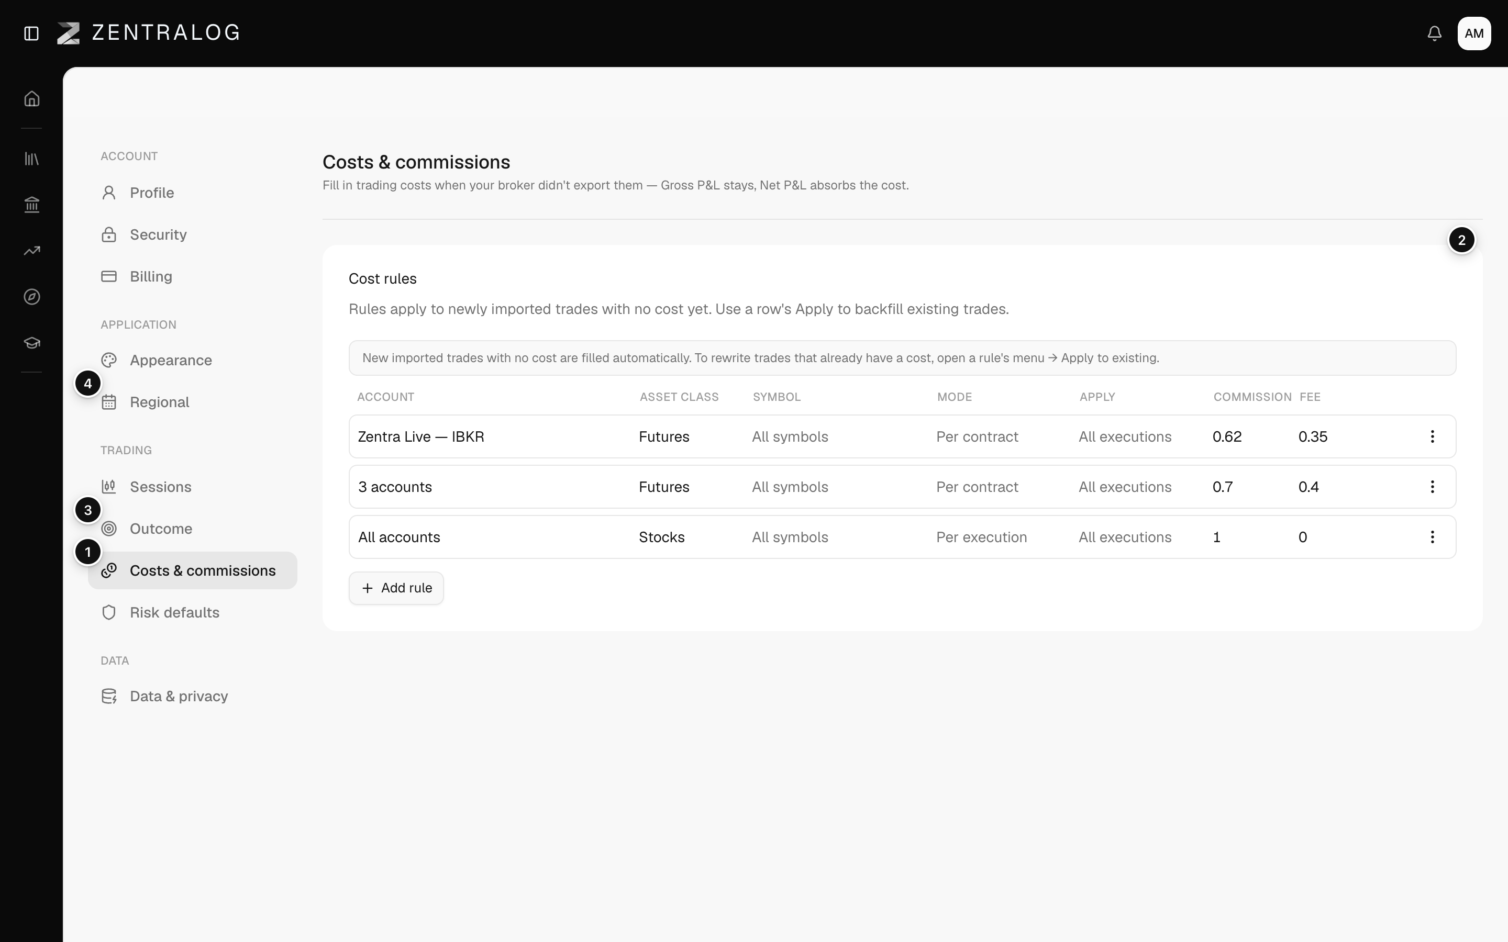The height and width of the screenshot is (942, 1508).
Task: Click the Zentra Live — IBKR account cell
Action: [x=421, y=437]
